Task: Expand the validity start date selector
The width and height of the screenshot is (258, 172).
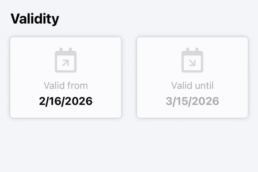Action: (66, 77)
